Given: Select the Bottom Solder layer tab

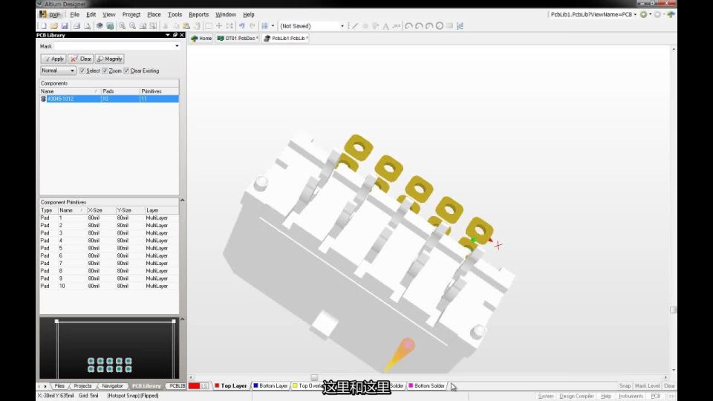Looking at the screenshot, I should coord(426,385).
